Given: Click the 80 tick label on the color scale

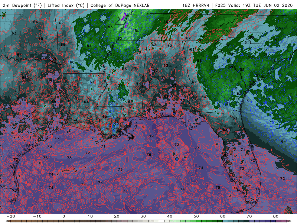Looking at the screenshot, I should pyautogui.click(x=276, y=216).
